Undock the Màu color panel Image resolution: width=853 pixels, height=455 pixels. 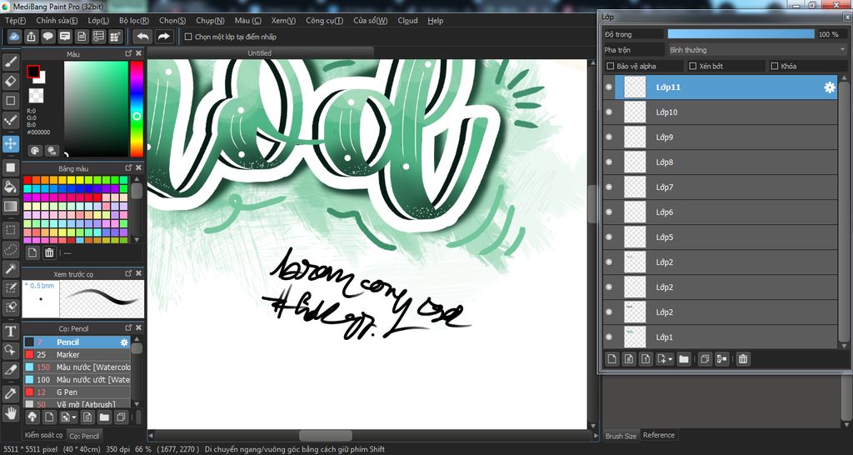(128, 53)
